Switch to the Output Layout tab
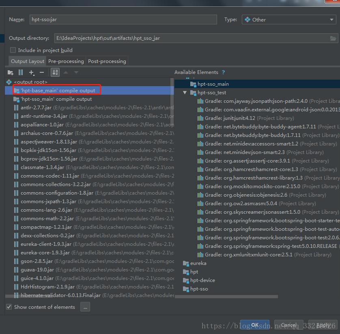The image size is (340, 334). tap(28, 61)
